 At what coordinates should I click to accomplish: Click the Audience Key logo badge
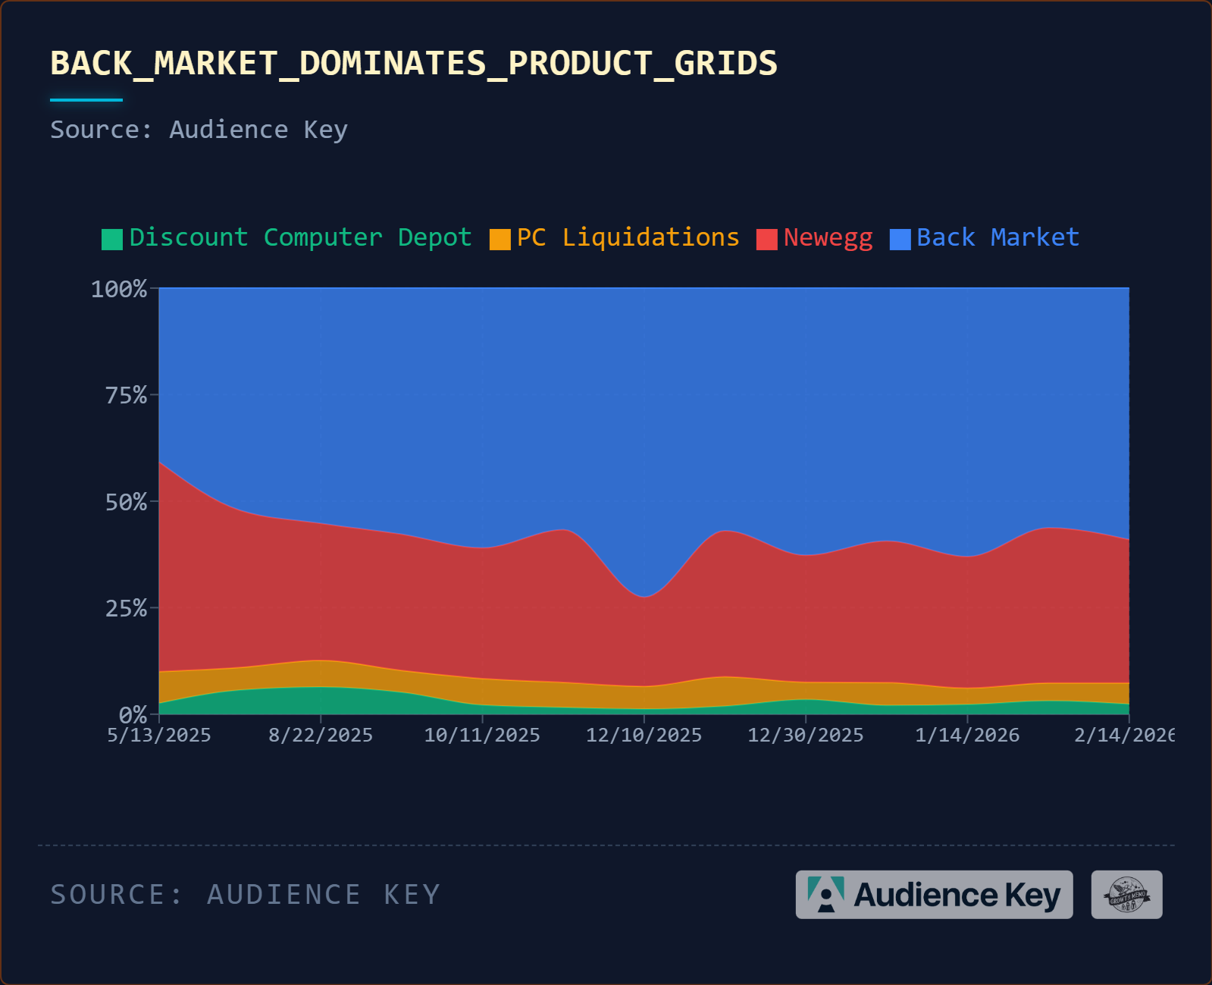click(933, 895)
